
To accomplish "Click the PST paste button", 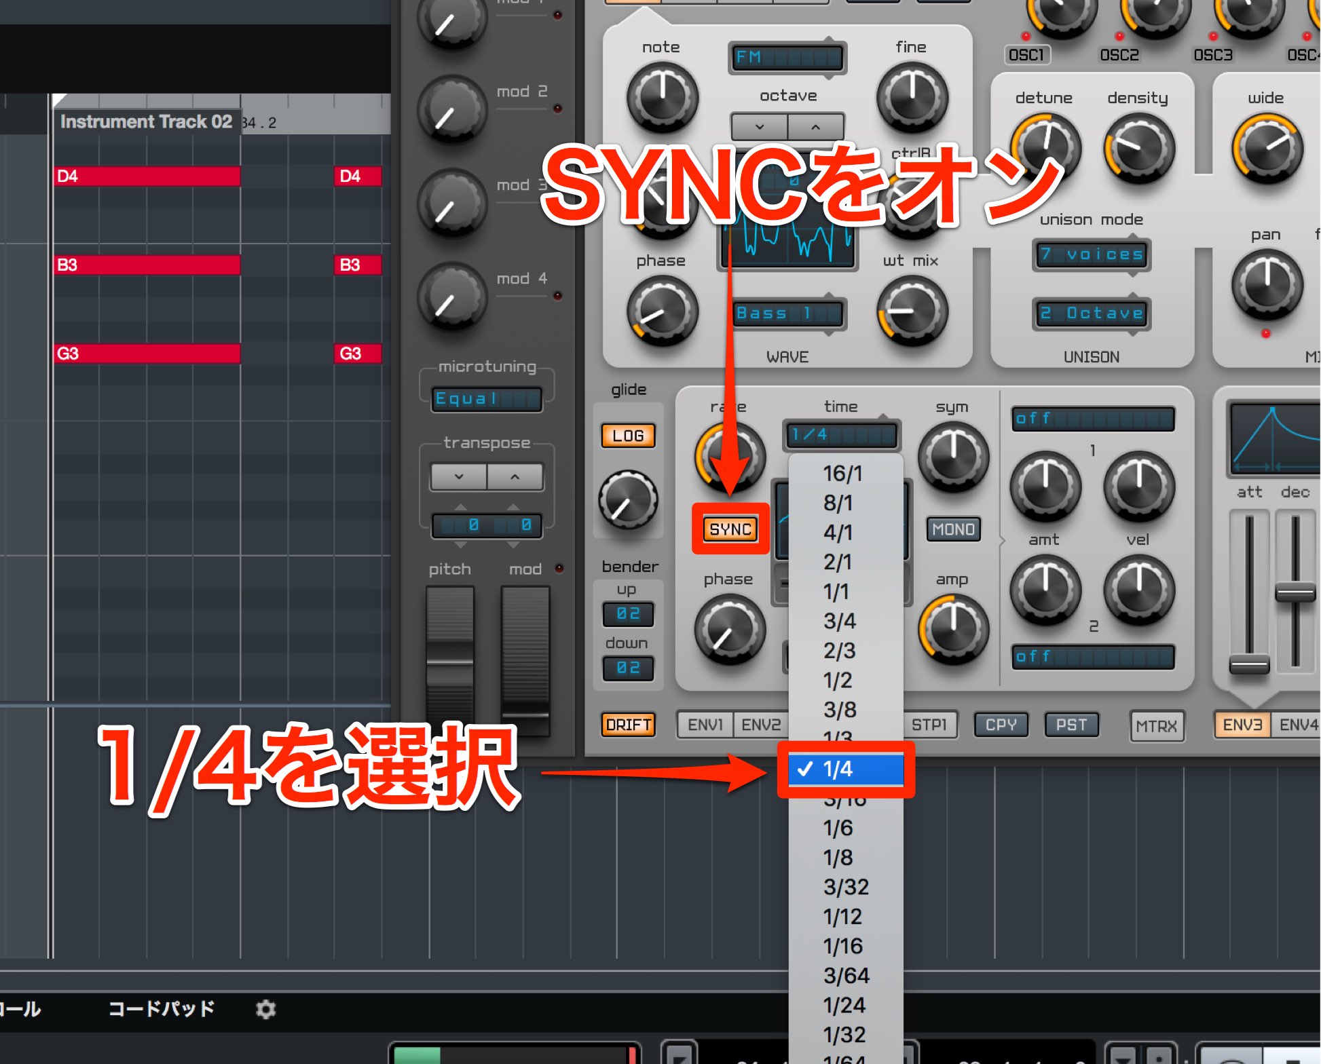I will click(x=1071, y=725).
